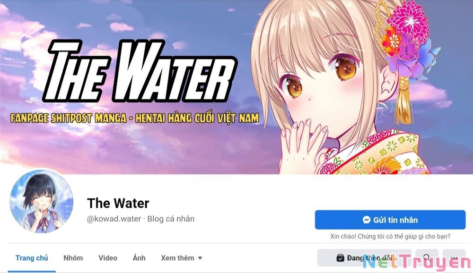
Task: Select the Ảnh tab
Action: point(139,258)
